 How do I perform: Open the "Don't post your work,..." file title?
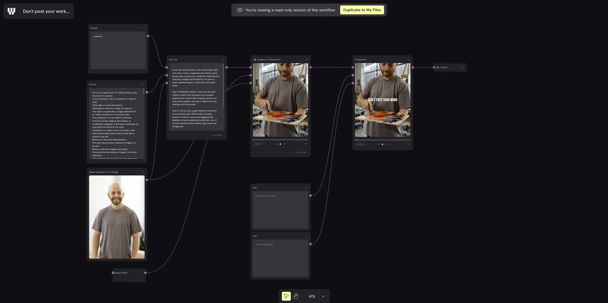coord(46,11)
